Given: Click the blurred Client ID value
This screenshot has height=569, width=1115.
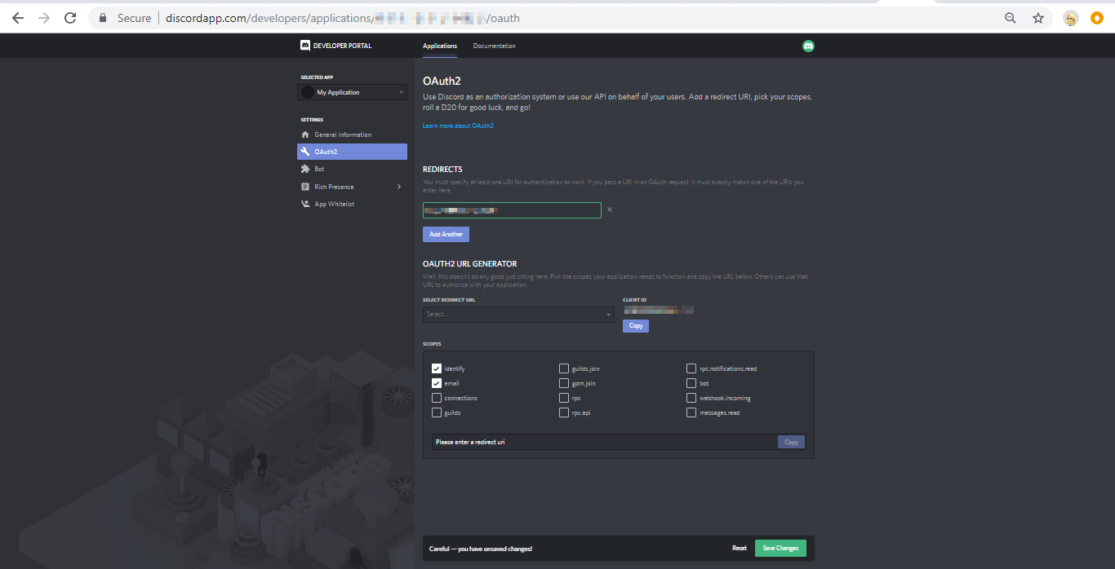Looking at the screenshot, I should (658, 310).
